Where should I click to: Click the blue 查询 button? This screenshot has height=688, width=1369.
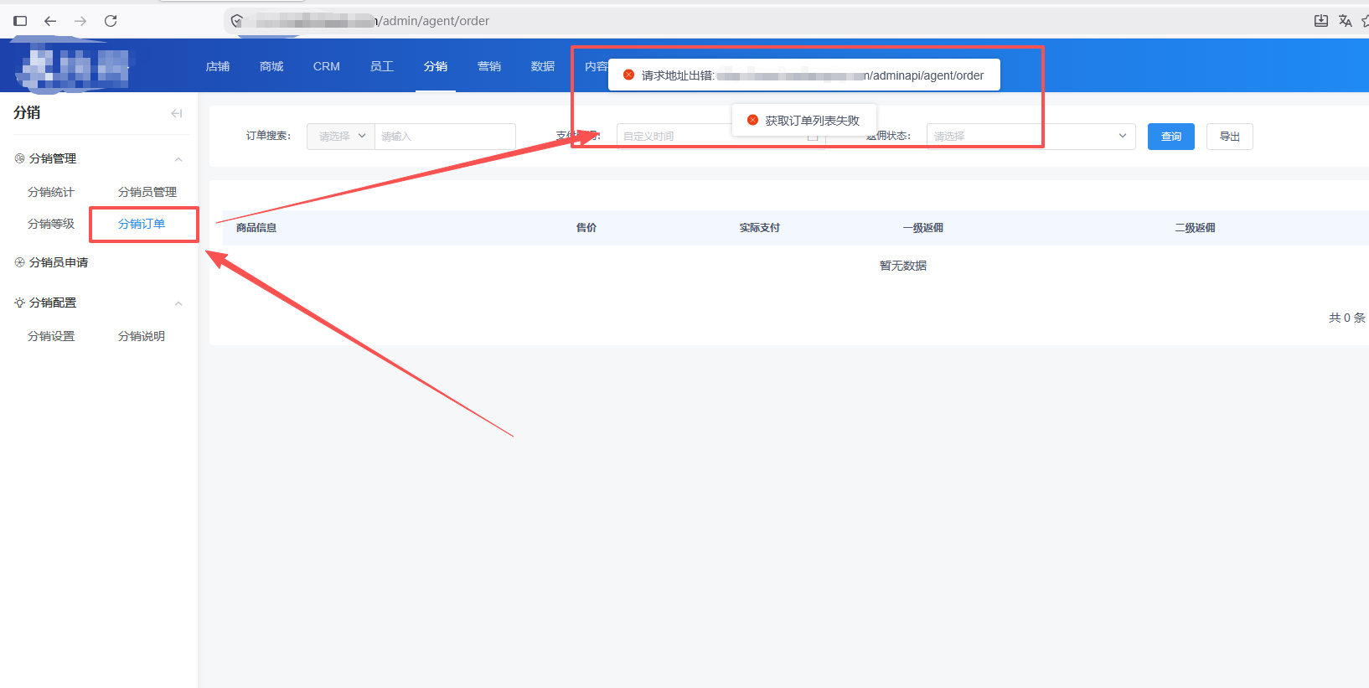1171,137
